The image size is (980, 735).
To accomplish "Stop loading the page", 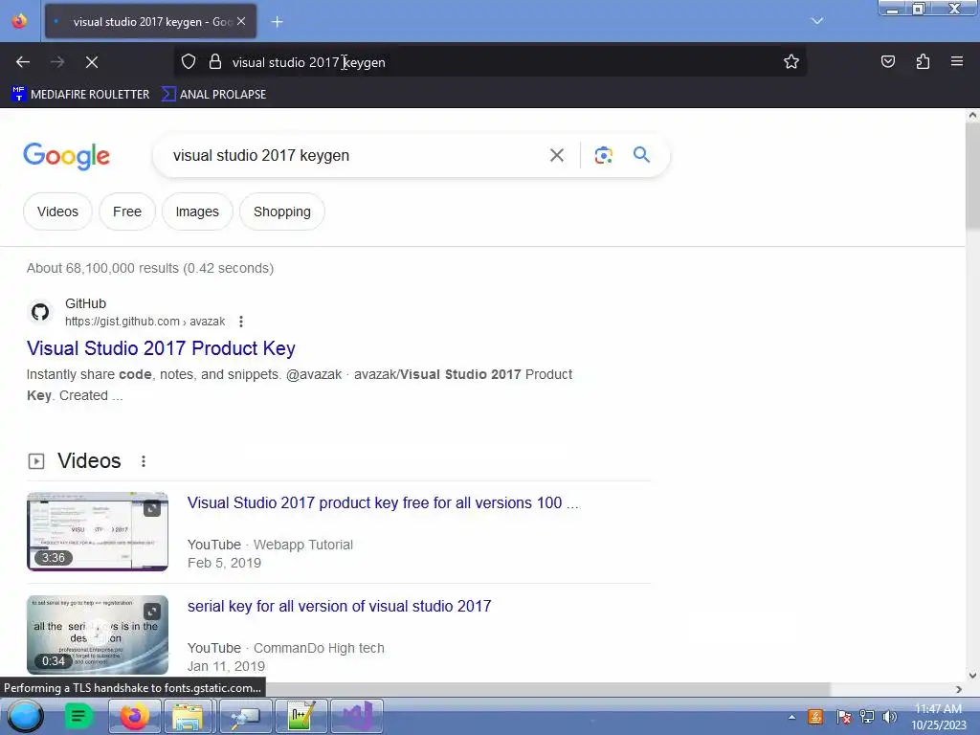I will click(x=92, y=62).
